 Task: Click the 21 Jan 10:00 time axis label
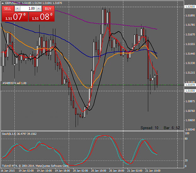153,170
